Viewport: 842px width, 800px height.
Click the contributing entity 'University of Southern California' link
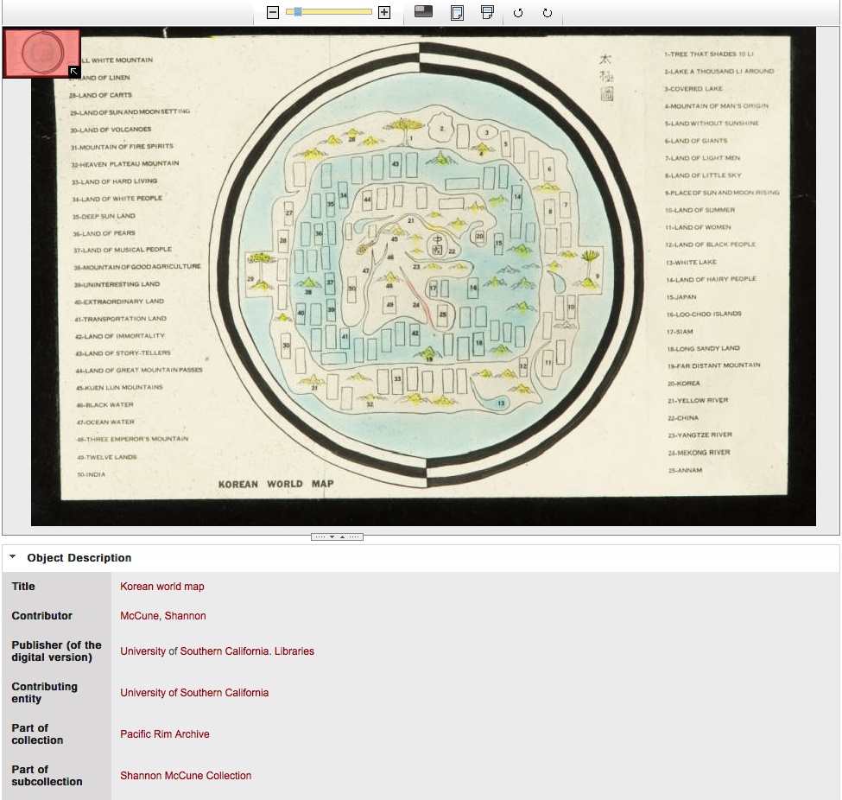tap(194, 693)
